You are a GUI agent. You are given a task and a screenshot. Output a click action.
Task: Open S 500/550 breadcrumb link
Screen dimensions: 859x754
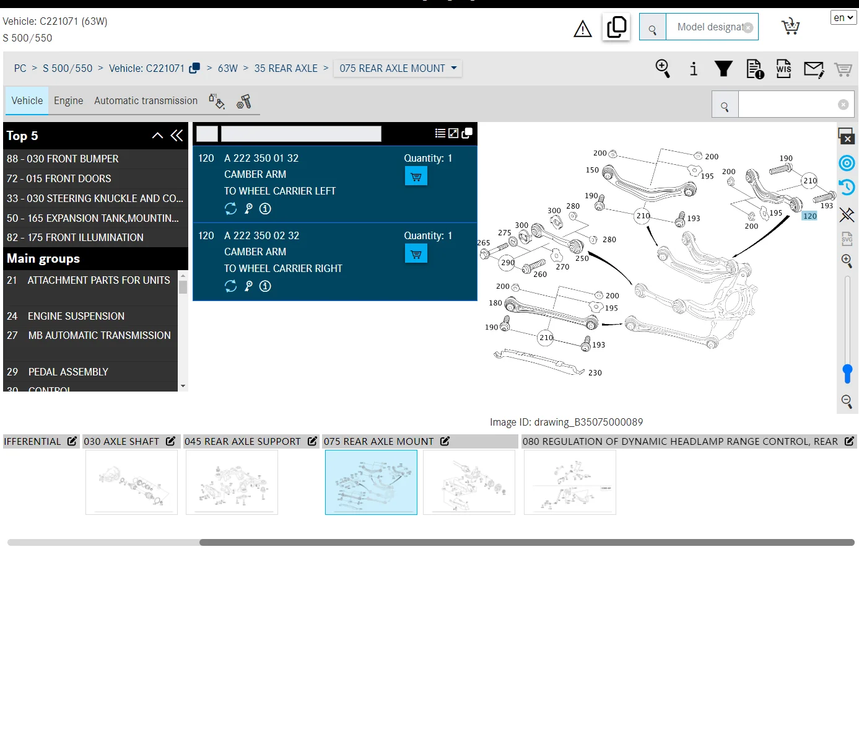68,68
